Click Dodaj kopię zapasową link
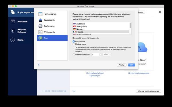This screenshot has height=107, width=172. 55,91
